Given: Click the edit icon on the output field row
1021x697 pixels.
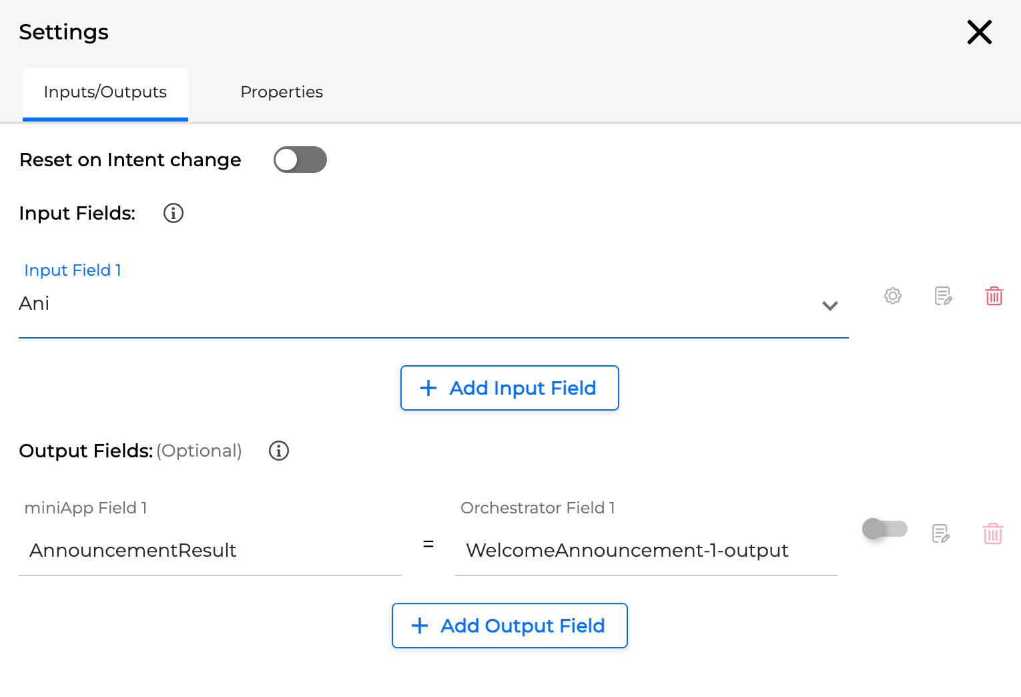Looking at the screenshot, I should 940,533.
